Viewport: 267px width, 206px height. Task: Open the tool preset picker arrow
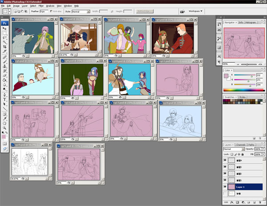pos(9,12)
